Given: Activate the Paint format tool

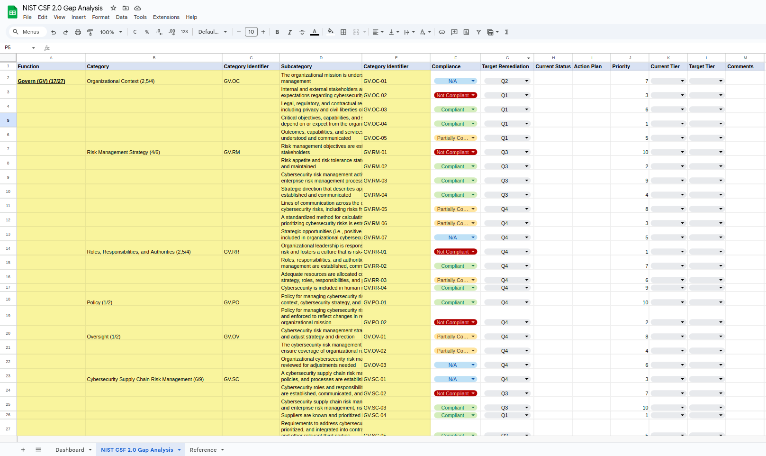Looking at the screenshot, I should 90,32.
